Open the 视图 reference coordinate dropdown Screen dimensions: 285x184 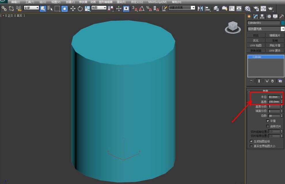point(99,8)
